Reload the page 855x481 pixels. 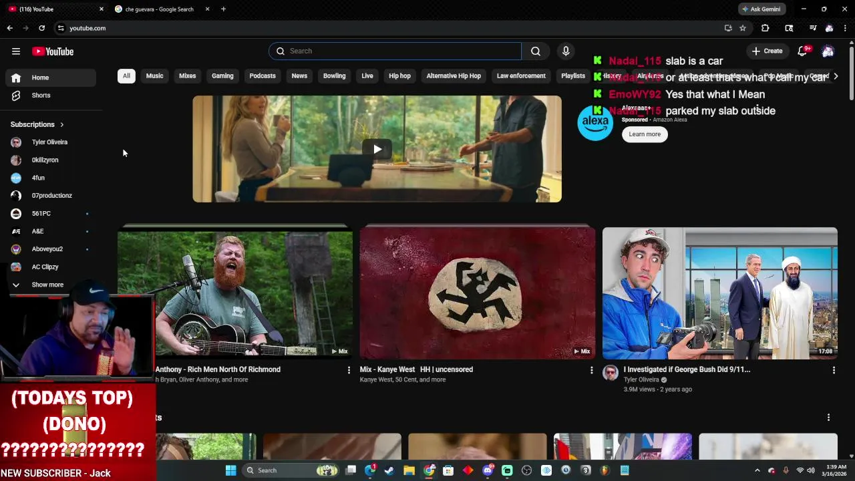(41, 28)
